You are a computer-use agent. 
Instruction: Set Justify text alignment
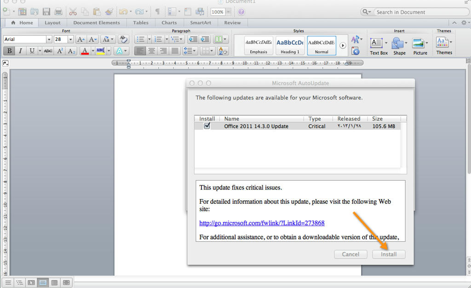tap(175, 51)
